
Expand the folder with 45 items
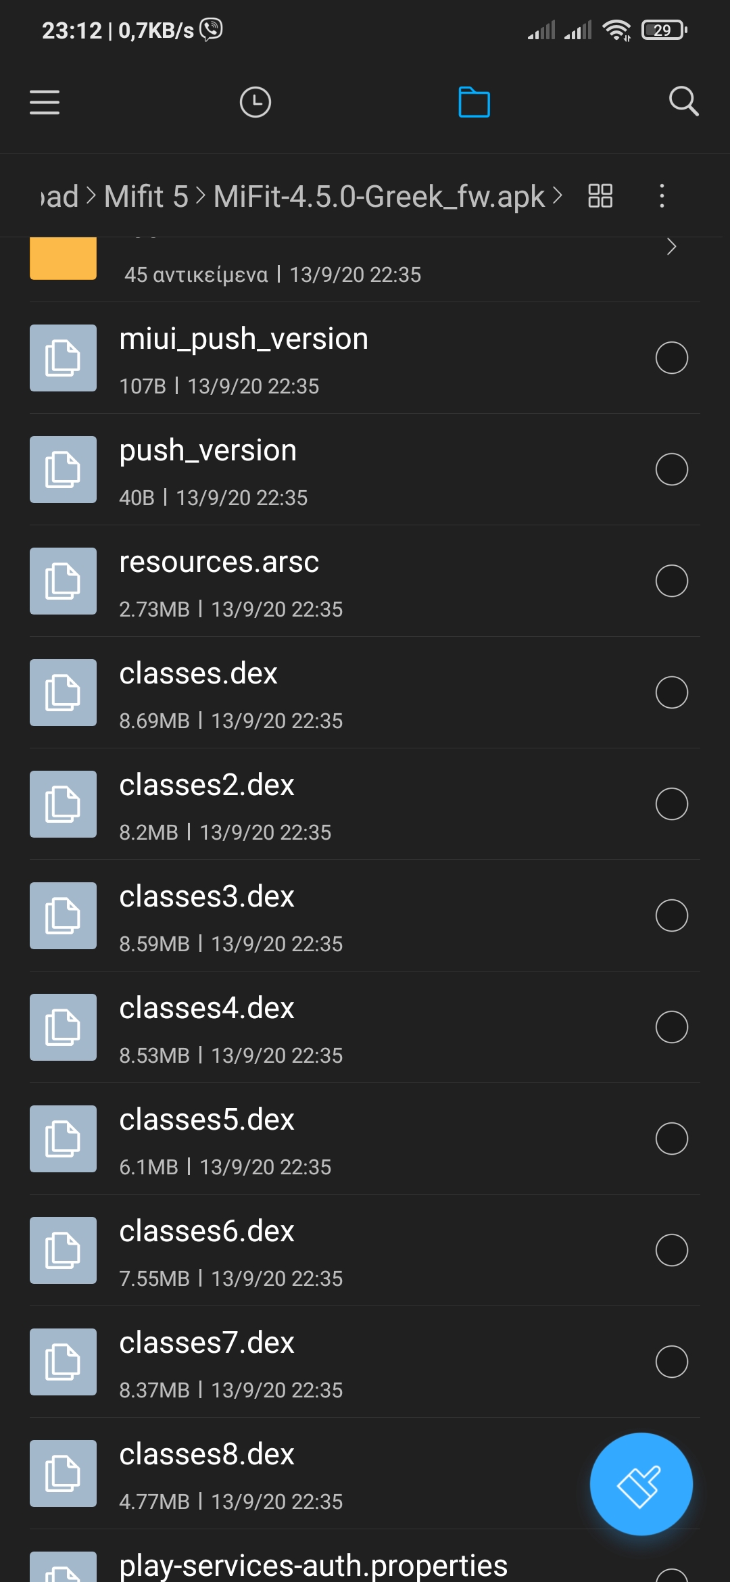pyautogui.click(x=671, y=247)
